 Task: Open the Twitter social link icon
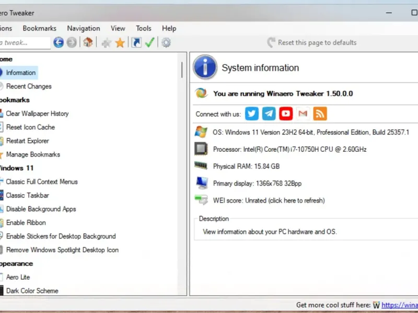(252, 114)
